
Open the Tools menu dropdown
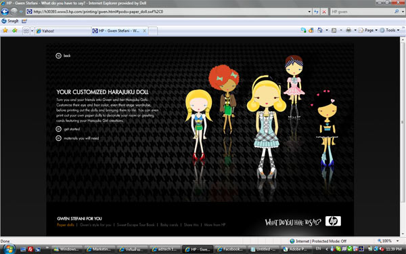tap(390, 30)
